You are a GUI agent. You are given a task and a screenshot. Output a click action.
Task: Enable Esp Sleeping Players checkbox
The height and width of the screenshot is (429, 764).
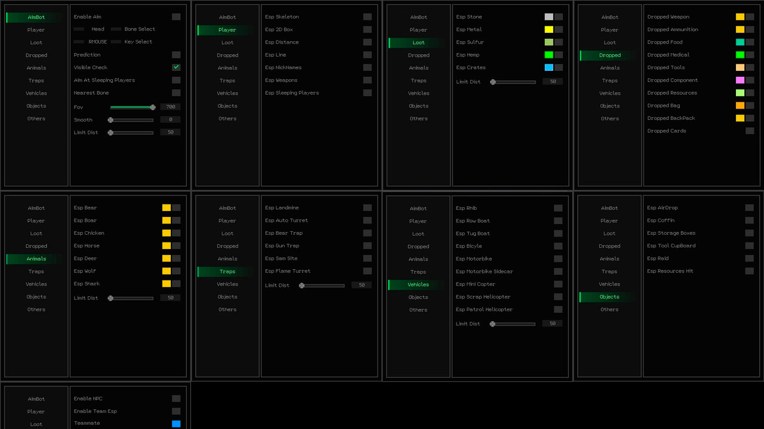click(x=367, y=93)
